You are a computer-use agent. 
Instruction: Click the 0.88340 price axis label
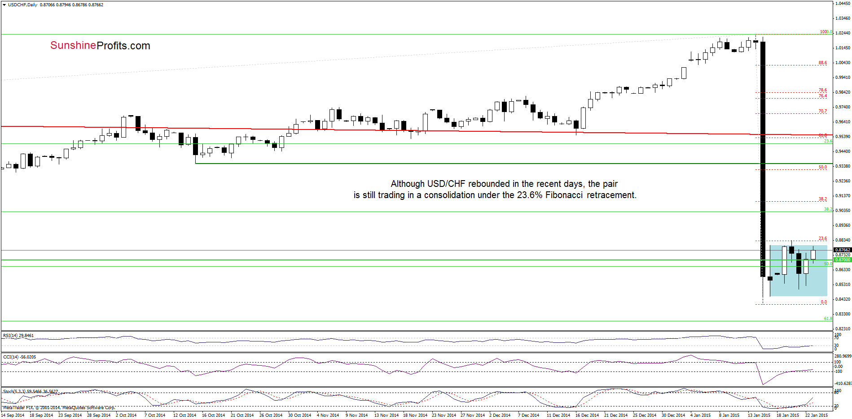[x=843, y=240]
